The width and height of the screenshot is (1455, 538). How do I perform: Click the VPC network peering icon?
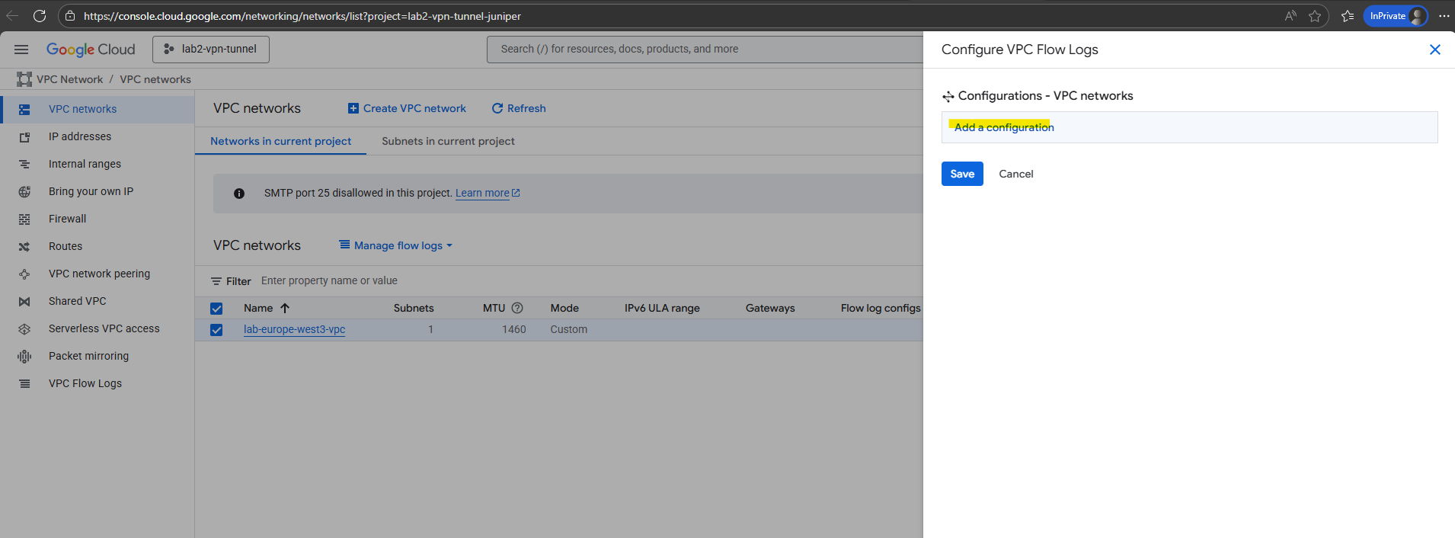click(x=24, y=274)
